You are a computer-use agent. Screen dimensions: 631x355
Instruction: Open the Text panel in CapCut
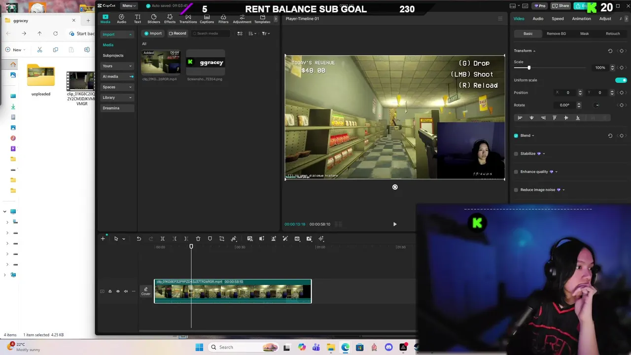point(138,19)
